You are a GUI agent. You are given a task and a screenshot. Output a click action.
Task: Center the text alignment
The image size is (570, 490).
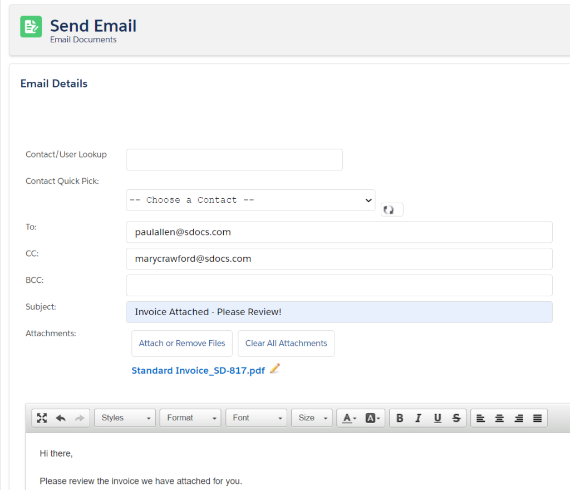point(499,418)
